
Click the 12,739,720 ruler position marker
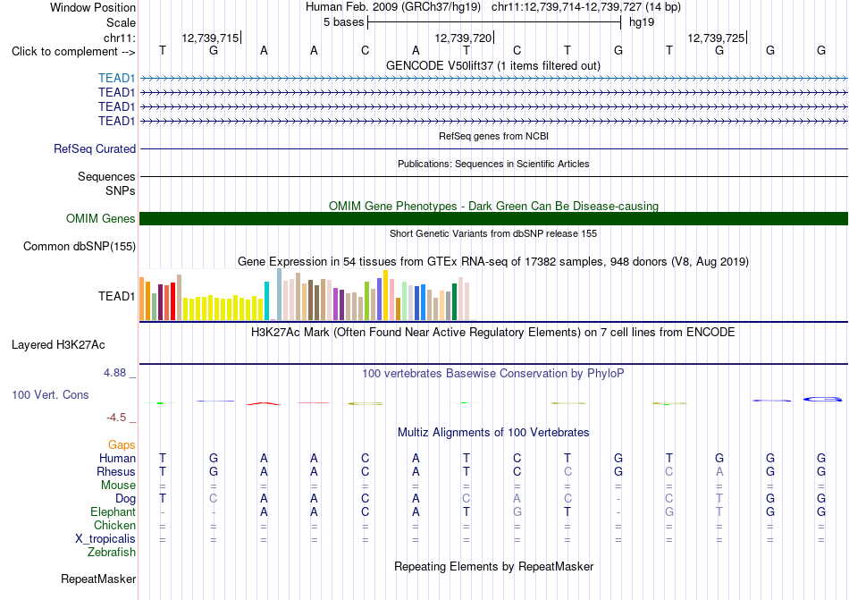pos(465,38)
